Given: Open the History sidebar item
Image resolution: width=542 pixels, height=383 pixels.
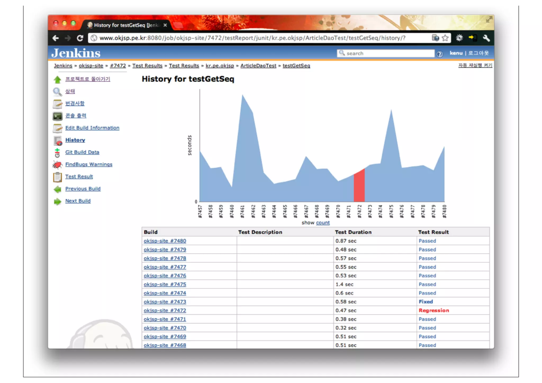Looking at the screenshot, I should (75, 140).
